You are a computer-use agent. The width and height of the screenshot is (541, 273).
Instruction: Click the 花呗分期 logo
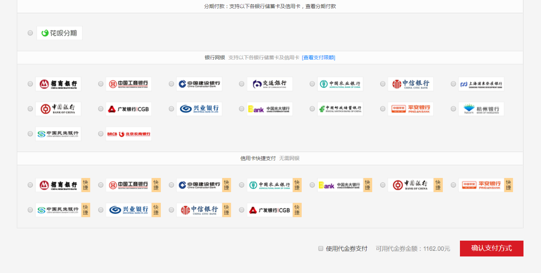[x=59, y=33]
